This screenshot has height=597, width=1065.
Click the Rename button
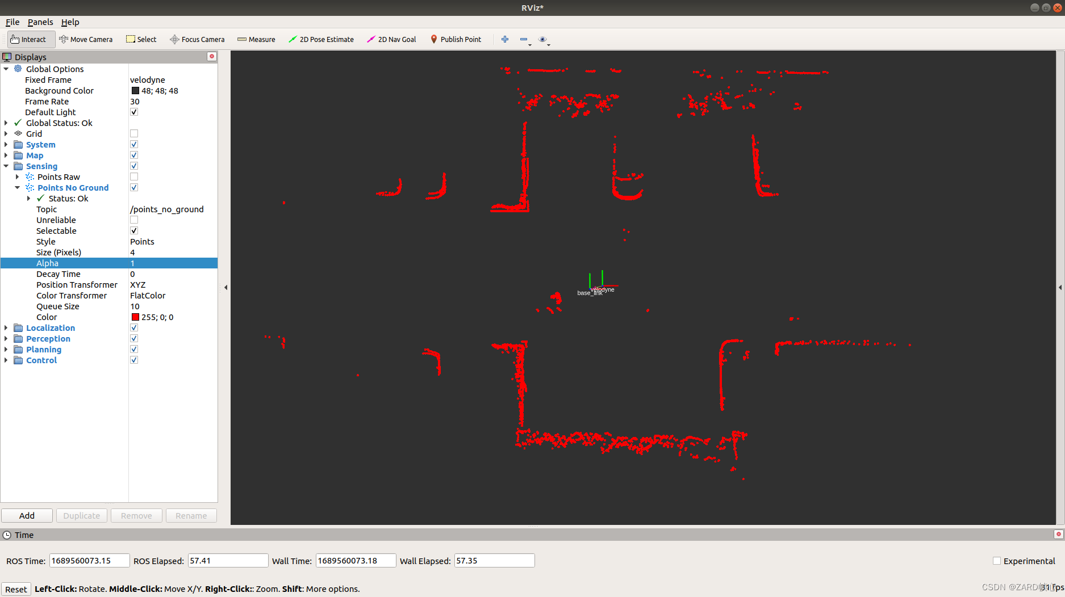[191, 515]
